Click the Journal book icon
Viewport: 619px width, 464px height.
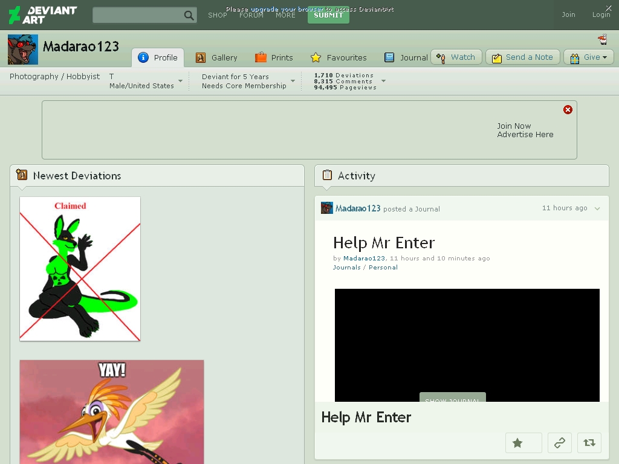coord(389,57)
